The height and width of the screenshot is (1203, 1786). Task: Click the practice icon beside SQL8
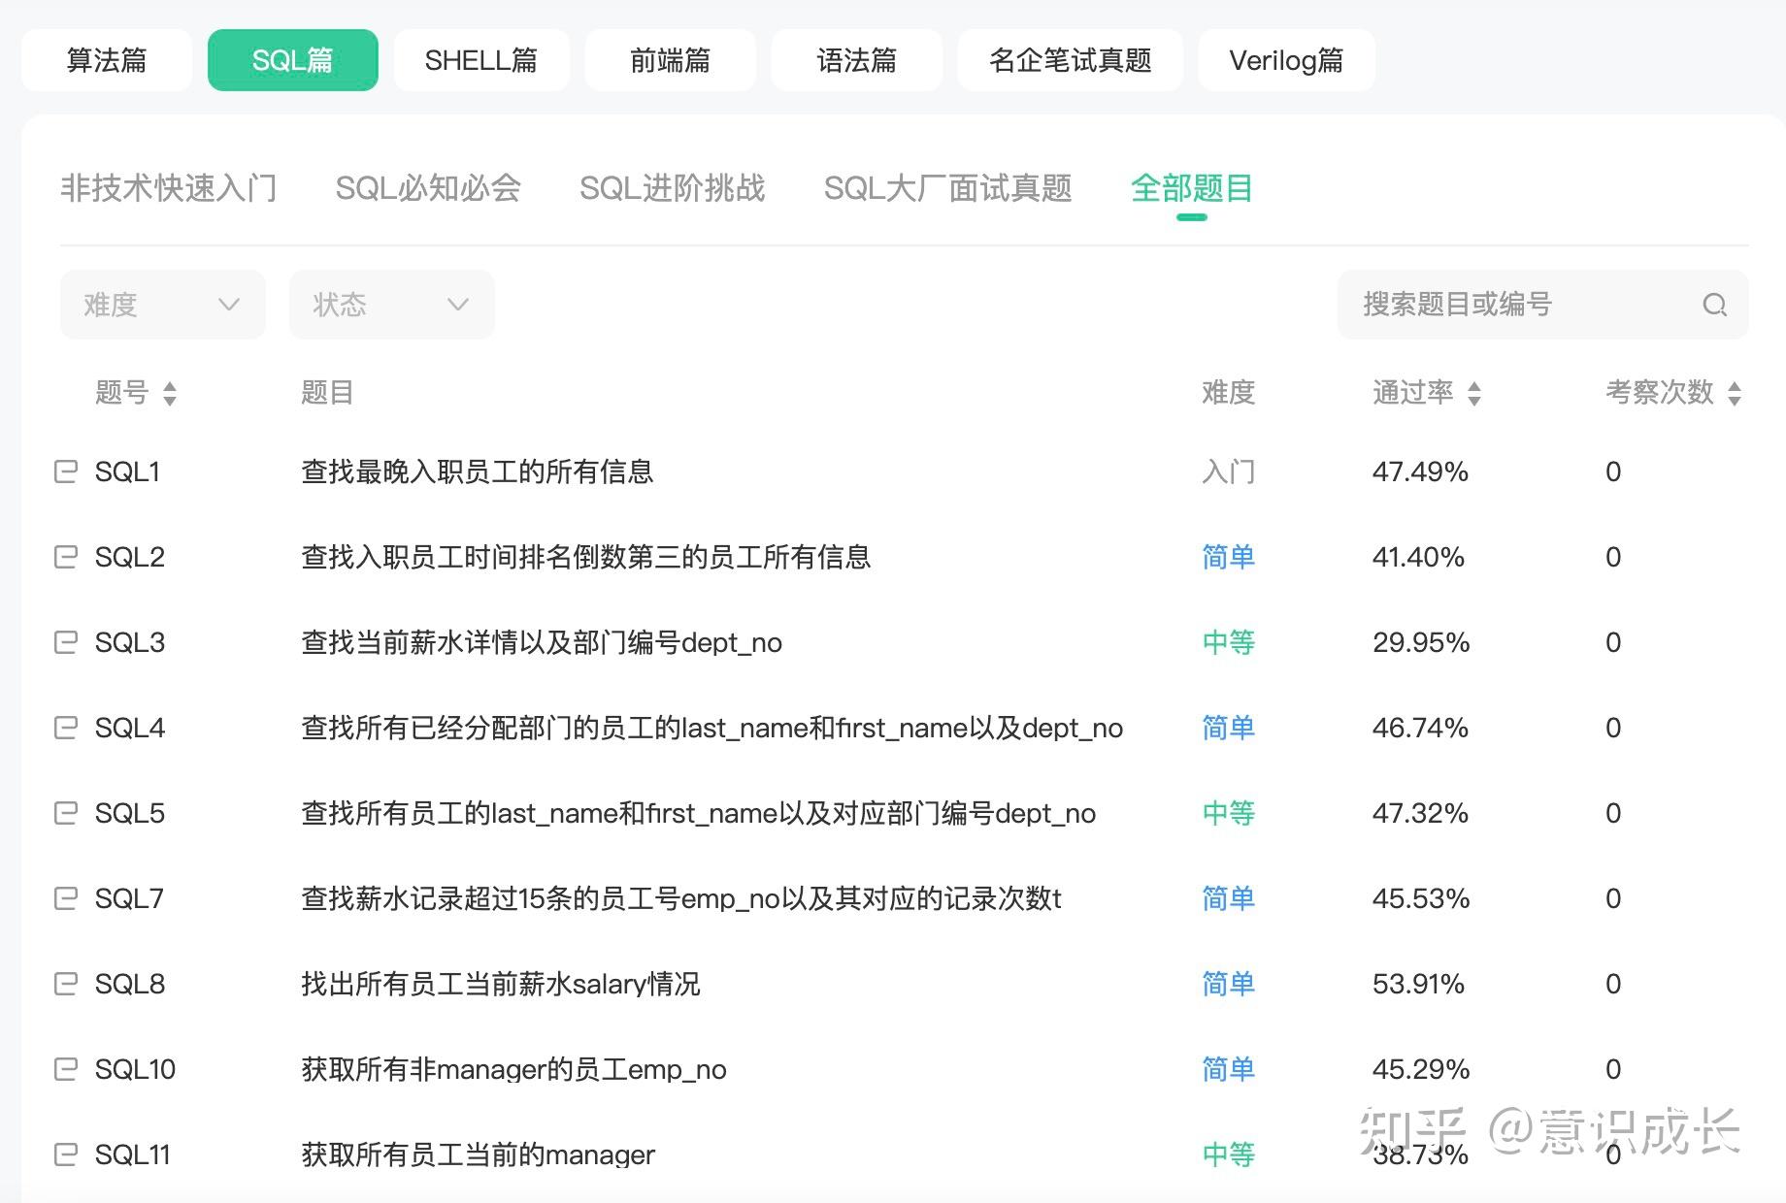coord(64,984)
